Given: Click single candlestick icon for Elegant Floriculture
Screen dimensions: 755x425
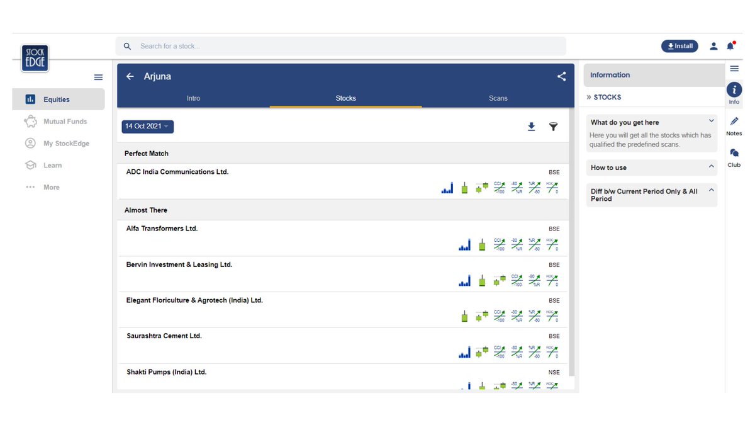Looking at the screenshot, I should 464,316.
